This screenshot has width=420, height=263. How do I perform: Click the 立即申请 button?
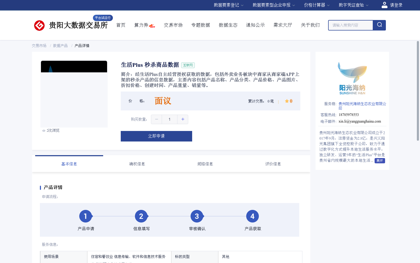[156, 136]
